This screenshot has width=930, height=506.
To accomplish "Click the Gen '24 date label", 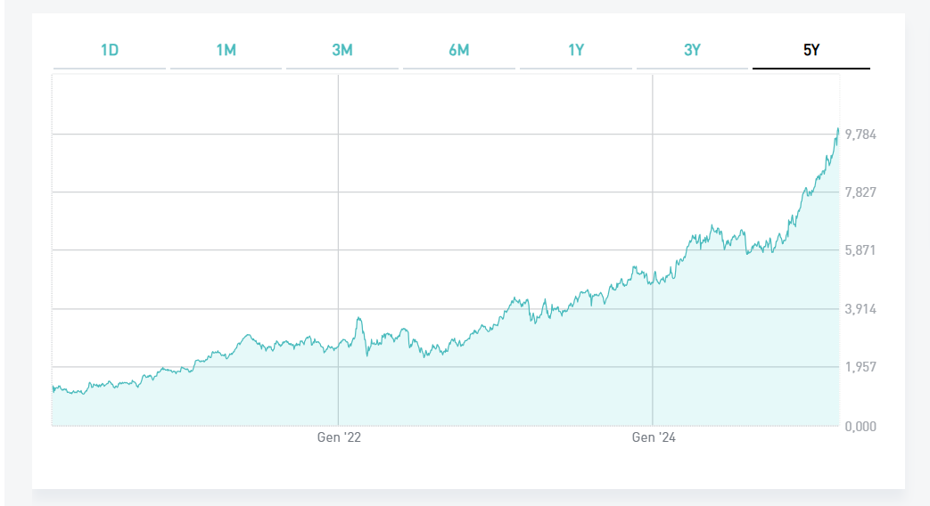I will [x=654, y=437].
